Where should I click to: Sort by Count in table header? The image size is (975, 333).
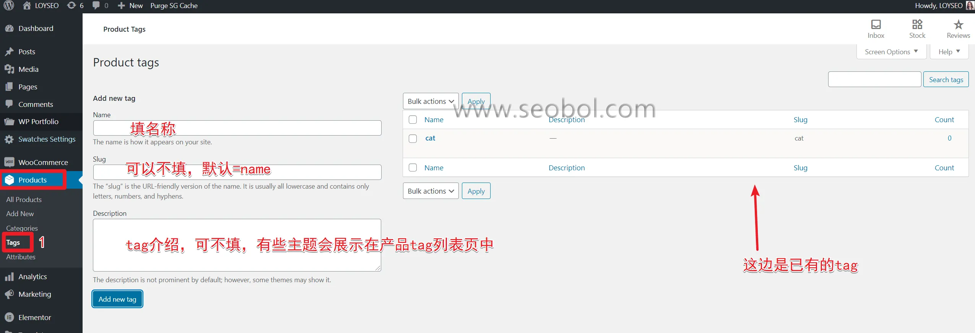coord(944,120)
